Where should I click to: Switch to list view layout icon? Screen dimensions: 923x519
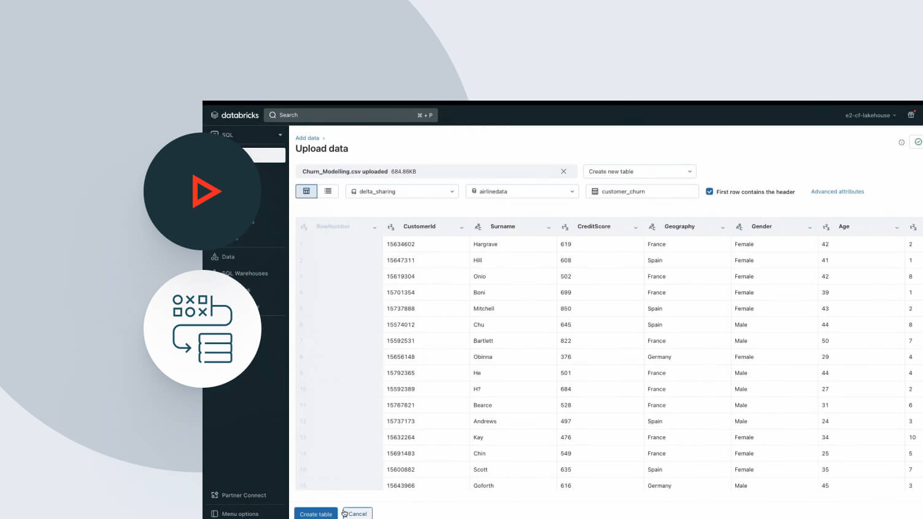328,191
